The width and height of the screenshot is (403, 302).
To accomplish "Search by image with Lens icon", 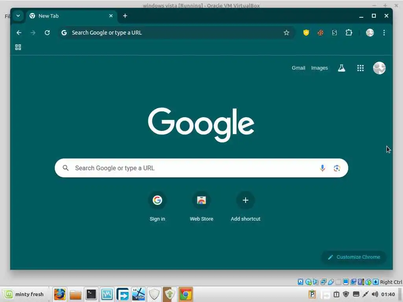I will pyautogui.click(x=337, y=168).
